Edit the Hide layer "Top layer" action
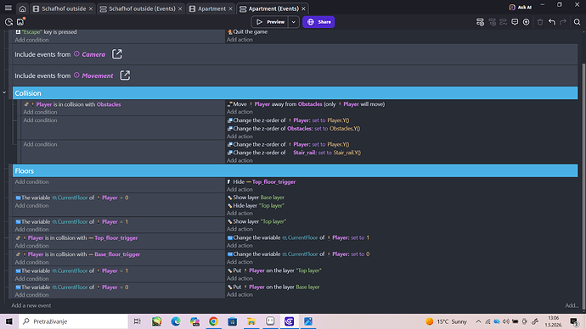Viewport: 586px width, 329px height. pos(256,205)
